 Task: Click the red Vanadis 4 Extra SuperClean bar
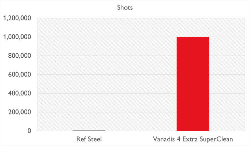click(193, 84)
